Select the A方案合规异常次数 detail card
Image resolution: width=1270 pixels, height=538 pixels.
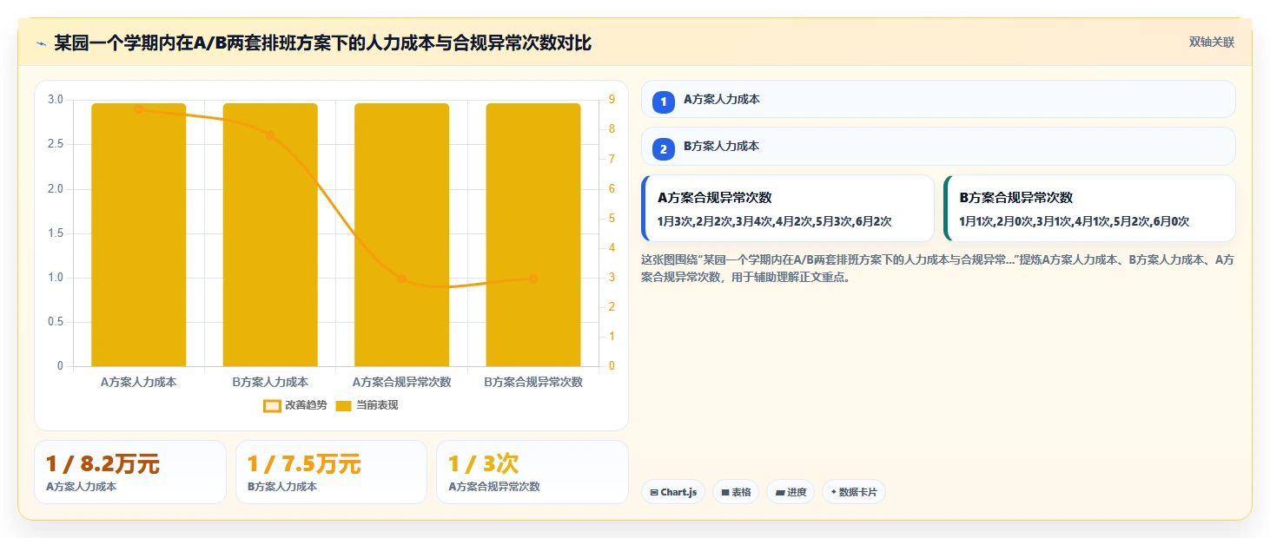[787, 208]
